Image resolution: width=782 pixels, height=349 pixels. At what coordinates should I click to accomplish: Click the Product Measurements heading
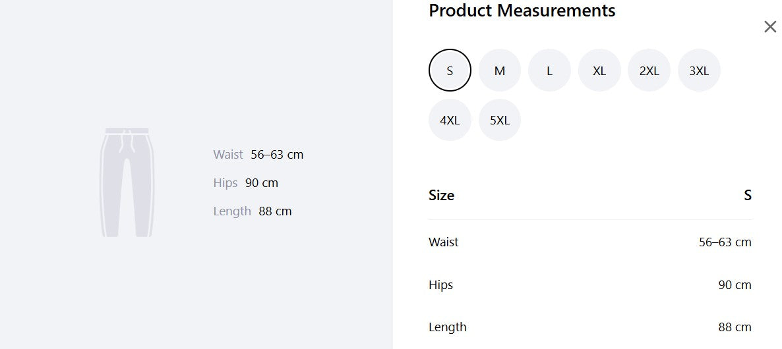(x=522, y=11)
